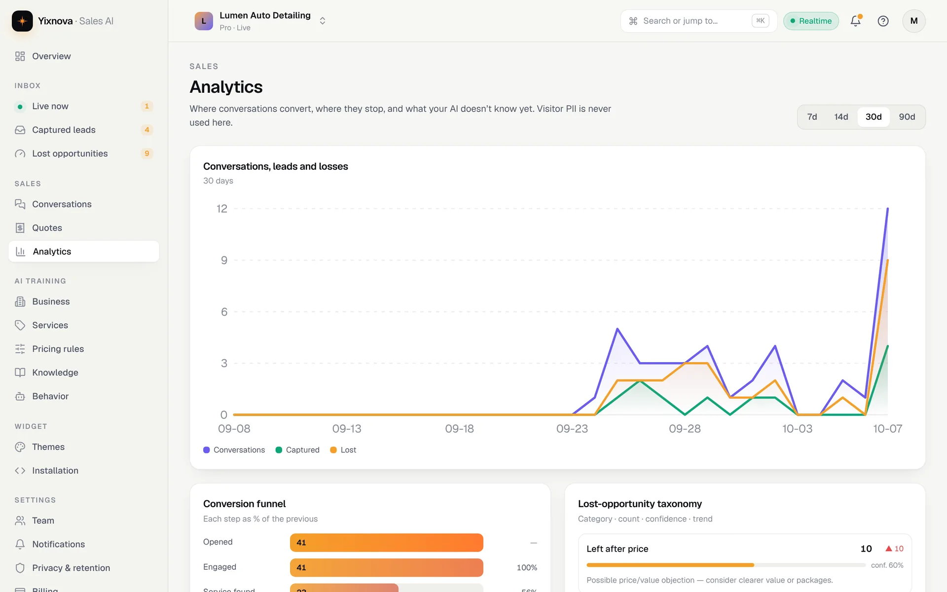Click the Yixnova logo icon
This screenshot has height=592, width=947.
pyautogui.click(x=22, y=21)
